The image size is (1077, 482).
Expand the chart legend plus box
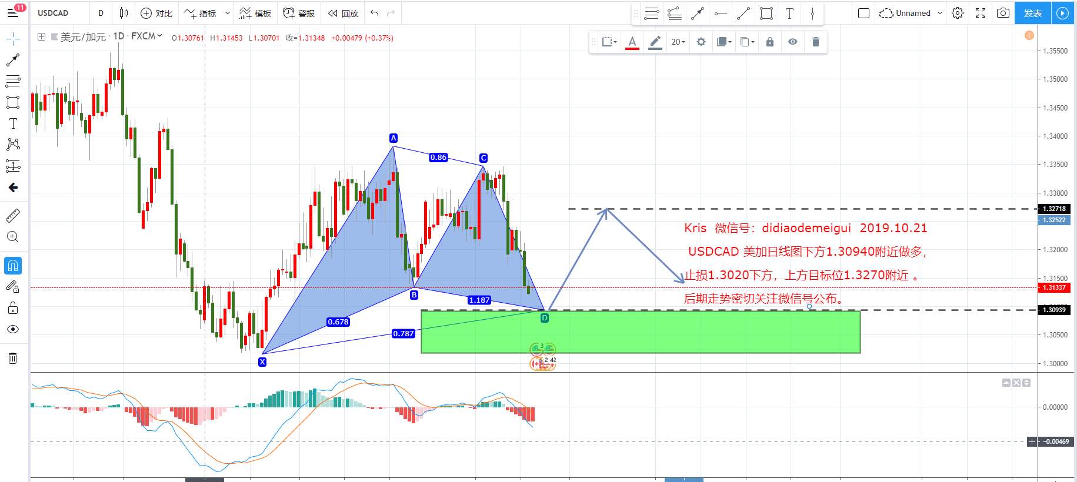(41, 37)
